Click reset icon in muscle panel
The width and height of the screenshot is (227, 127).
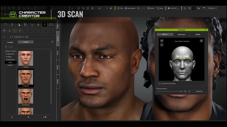[162, 45]
